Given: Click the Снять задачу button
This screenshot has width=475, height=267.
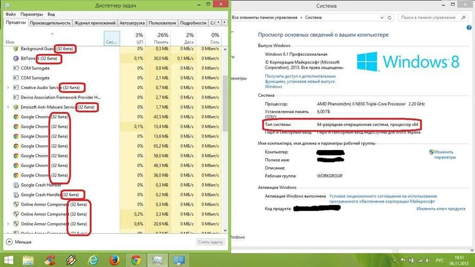Looking at the screenshot, I should coord(211,242).
